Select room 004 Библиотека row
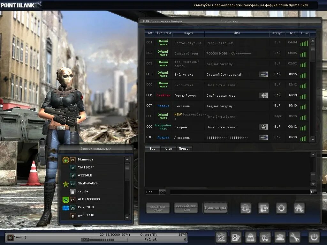 click(x=227, y=74)
